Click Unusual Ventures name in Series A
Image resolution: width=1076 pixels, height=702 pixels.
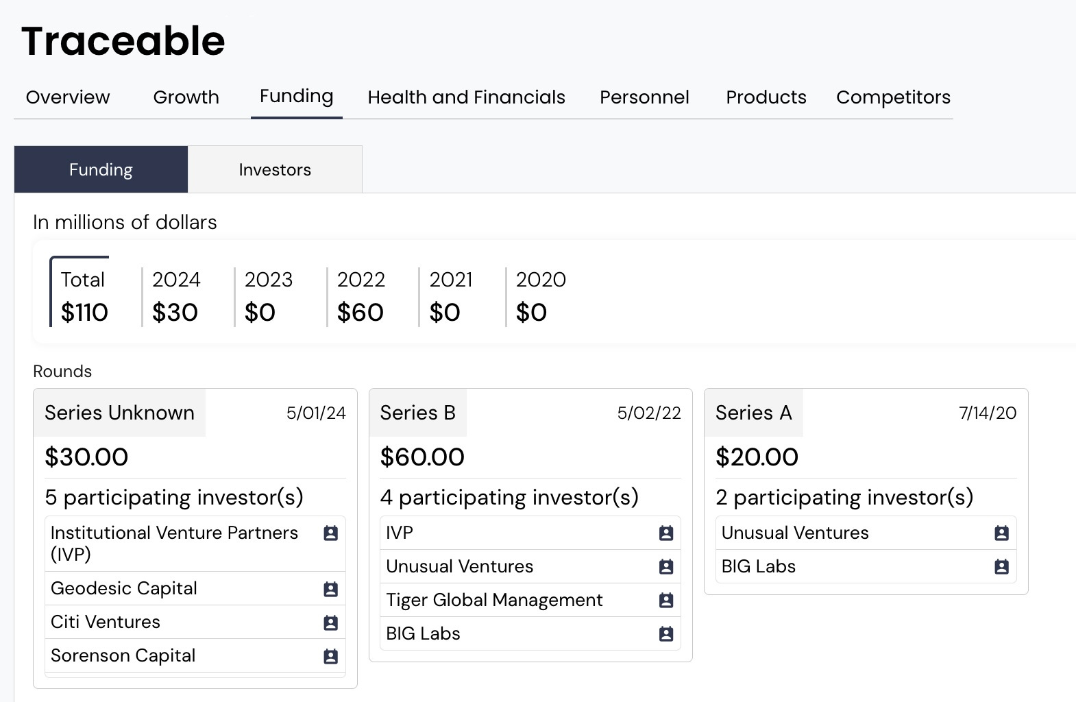pos(795,533)
